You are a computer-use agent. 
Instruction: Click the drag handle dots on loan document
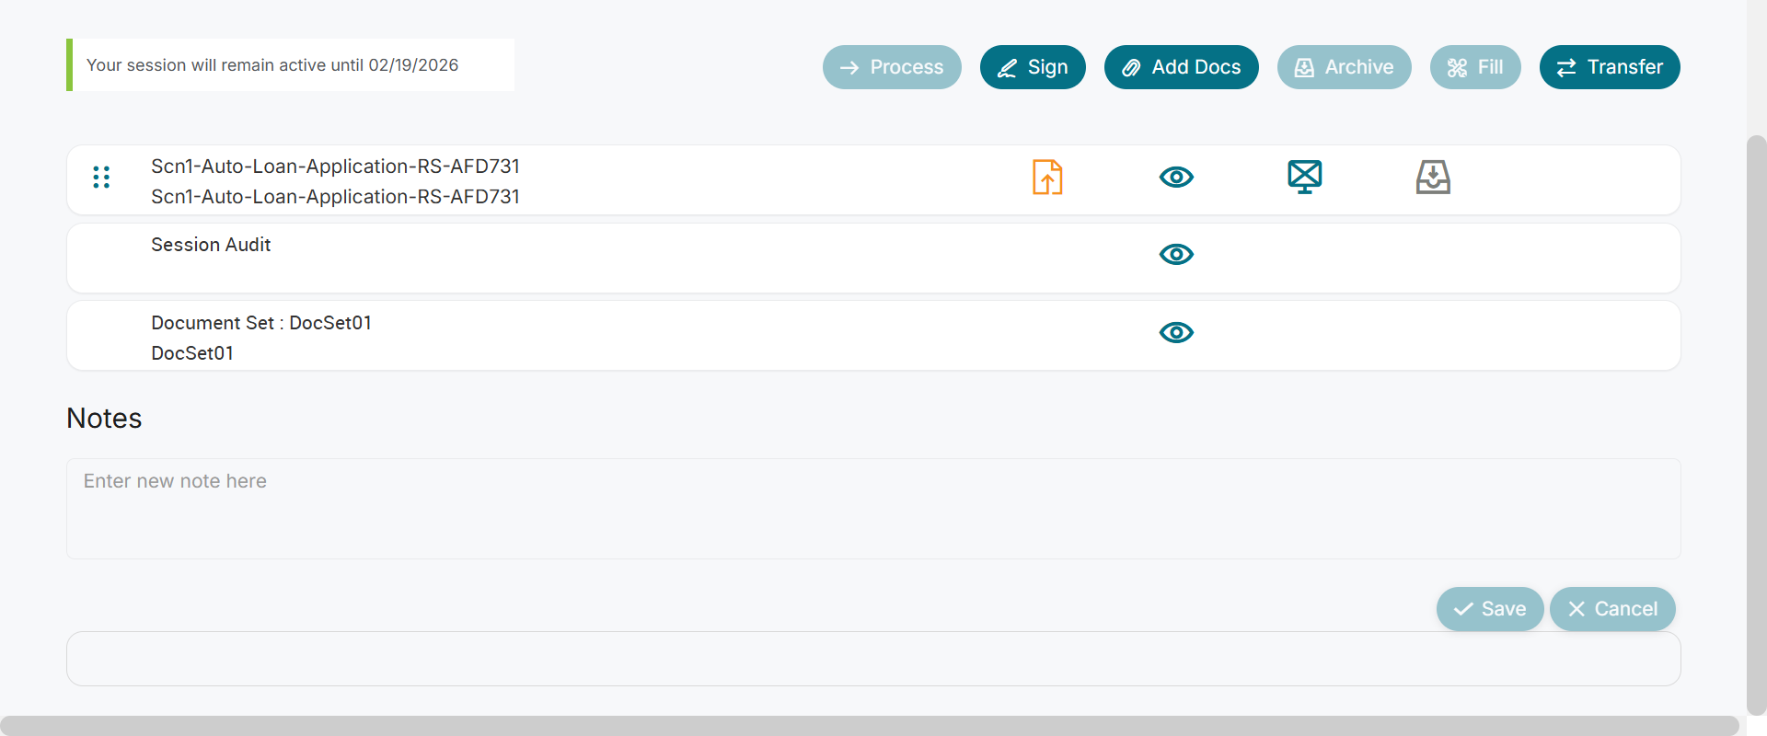click(101, 177)
